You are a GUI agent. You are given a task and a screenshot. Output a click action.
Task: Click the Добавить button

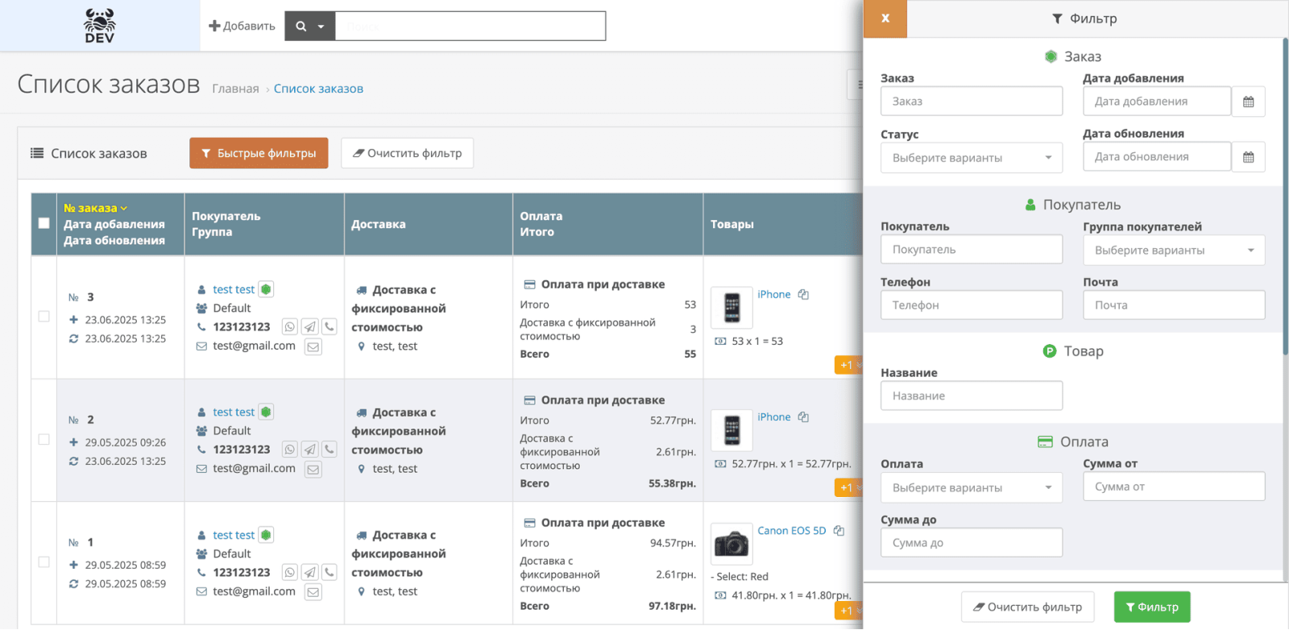pyautogui.click(x=242, y=26)
